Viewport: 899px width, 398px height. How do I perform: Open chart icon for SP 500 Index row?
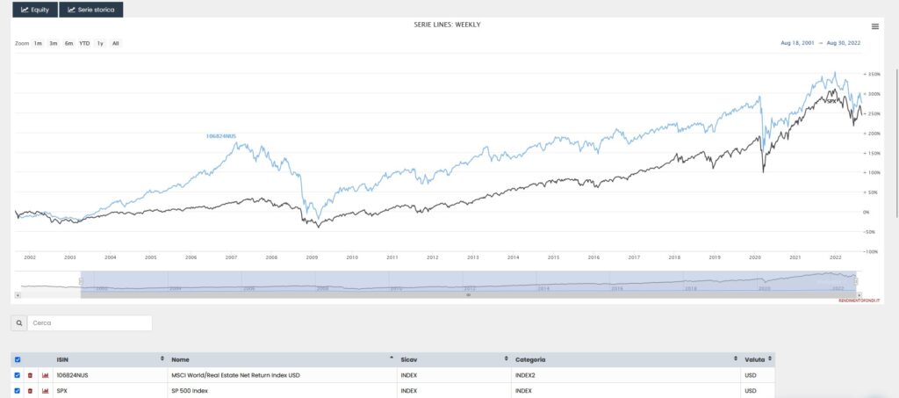pos(45,391)
